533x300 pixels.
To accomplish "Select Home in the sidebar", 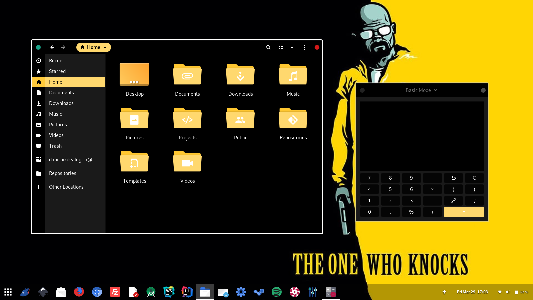I will pos(68,82).
